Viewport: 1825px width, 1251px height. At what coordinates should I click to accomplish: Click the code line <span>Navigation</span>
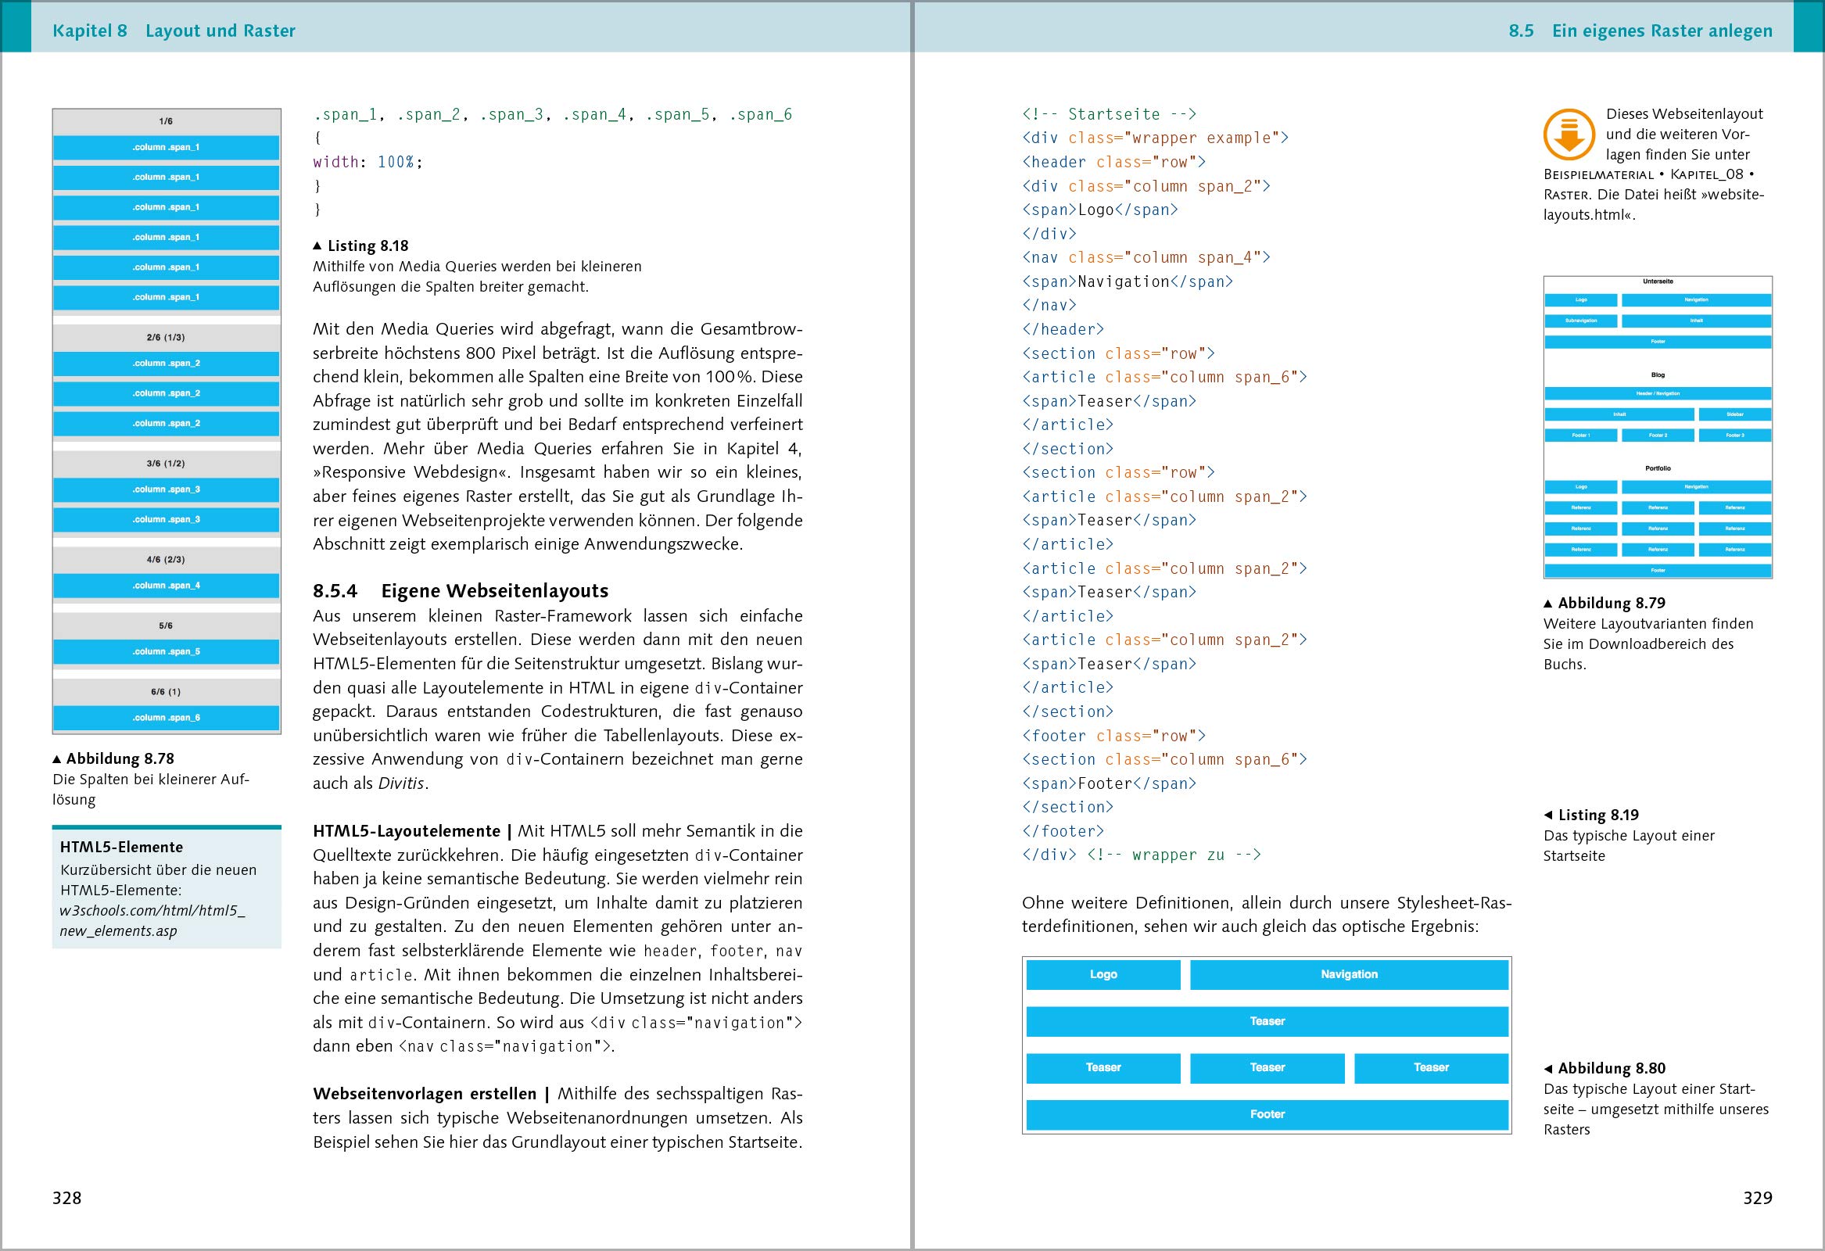[x=1128, y=281]
